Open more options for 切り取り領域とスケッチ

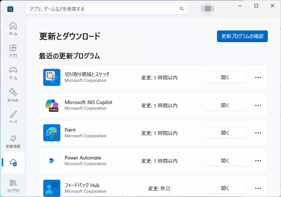(x=258, y=78)
